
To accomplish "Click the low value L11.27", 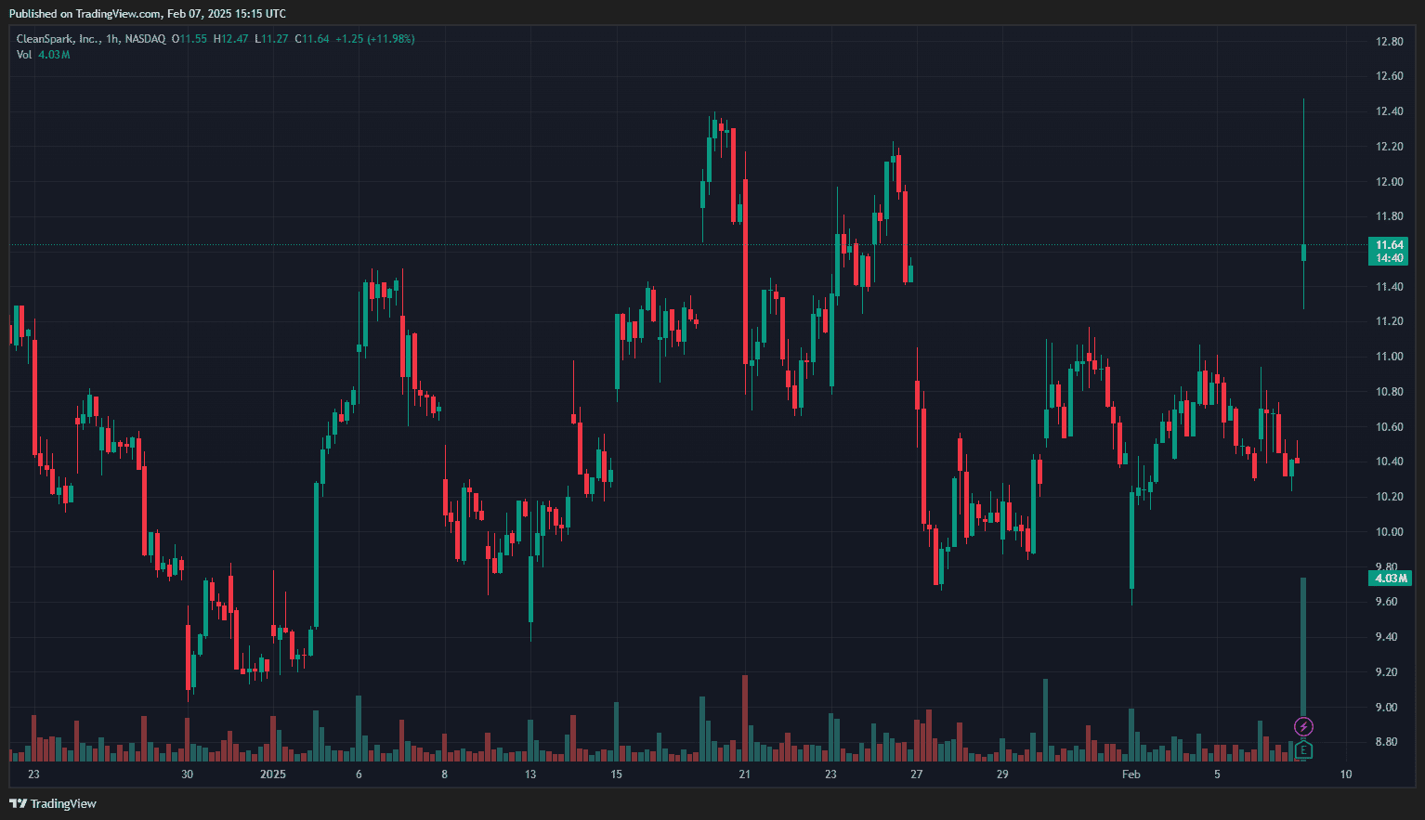I will point(272,39).
